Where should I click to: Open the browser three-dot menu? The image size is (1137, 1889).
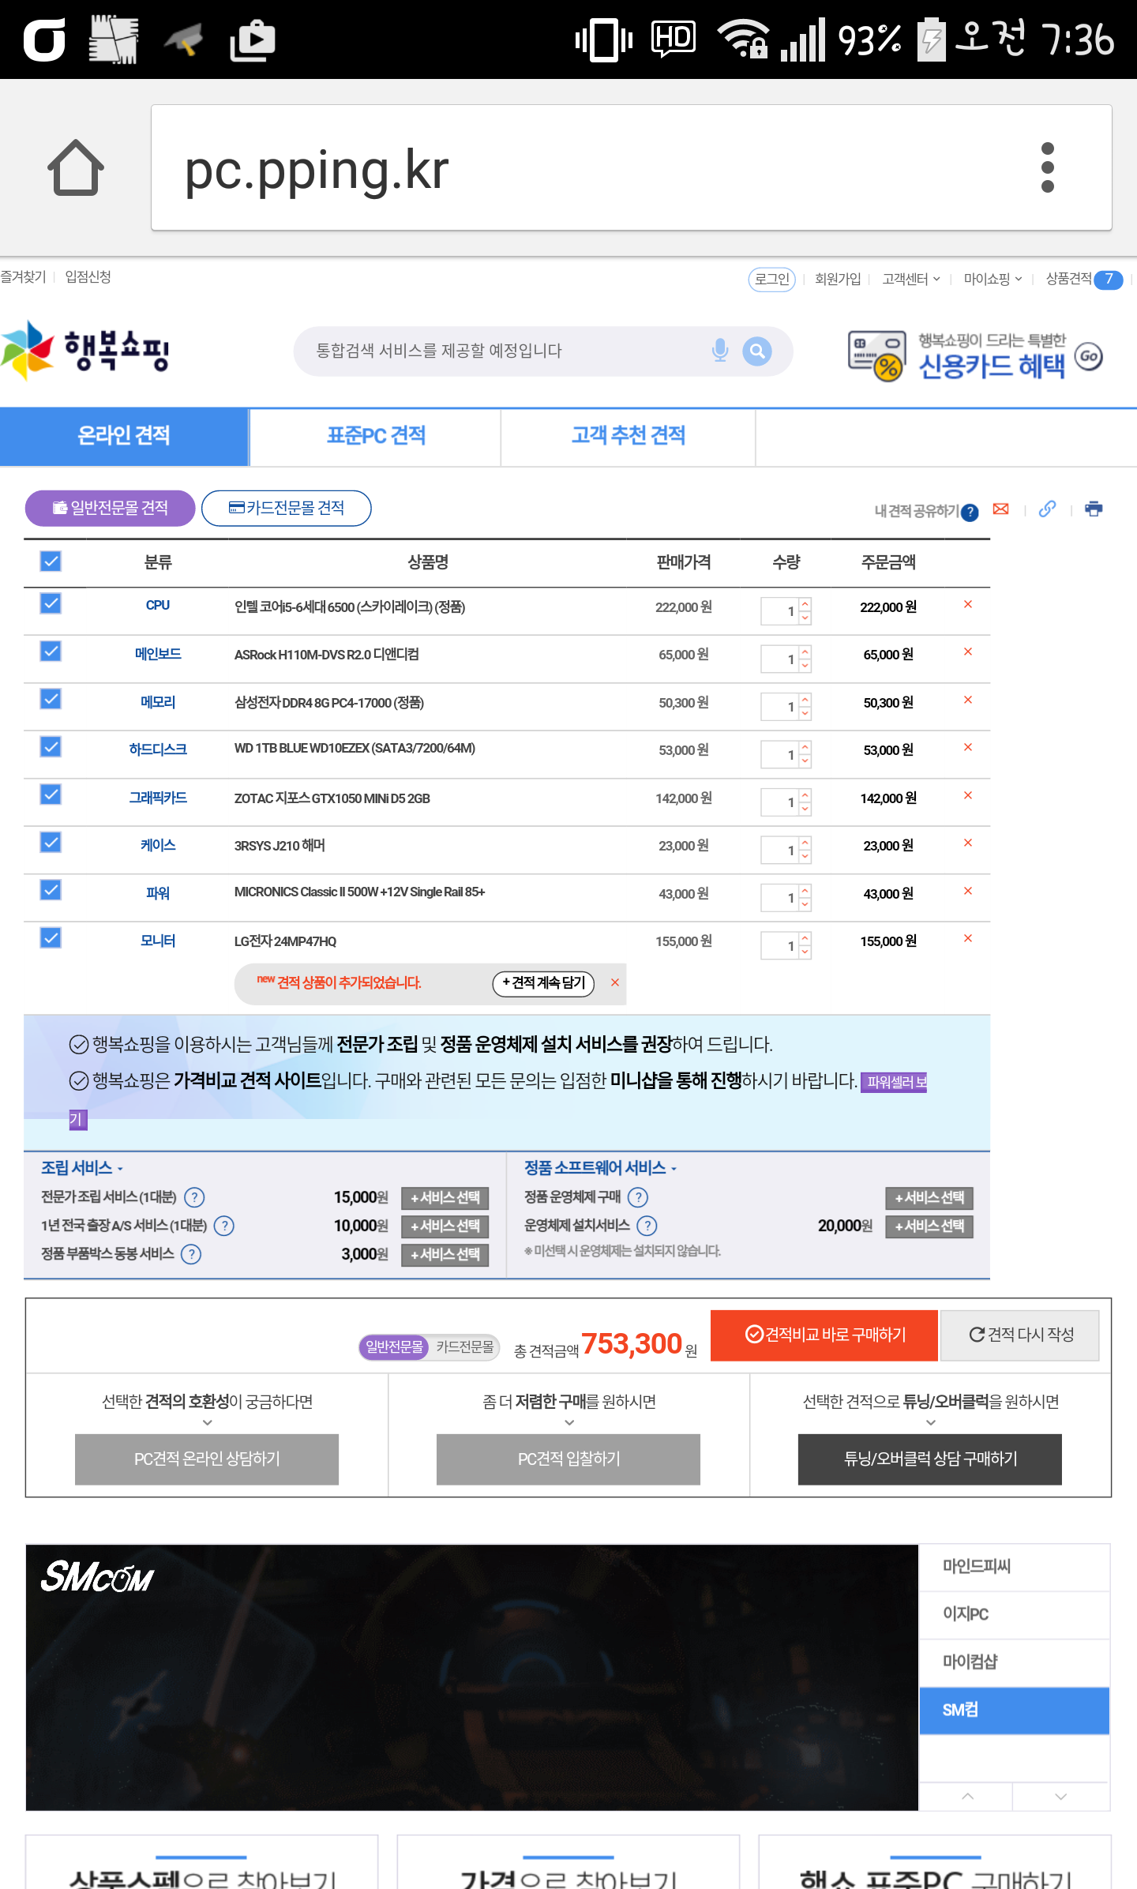[1047, 167]
